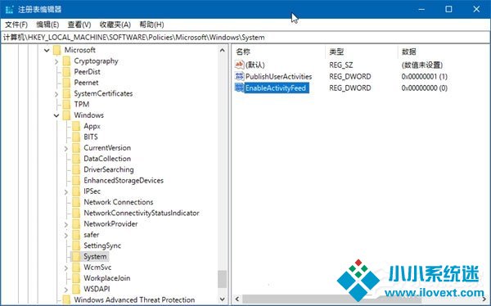Open the 帮助(H) menu
The width and height of the screenshot is (491, 306).
[x=151, y=25]
